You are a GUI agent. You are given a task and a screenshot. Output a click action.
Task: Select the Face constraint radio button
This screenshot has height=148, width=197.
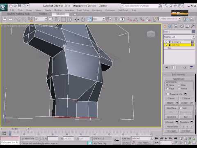167,88
